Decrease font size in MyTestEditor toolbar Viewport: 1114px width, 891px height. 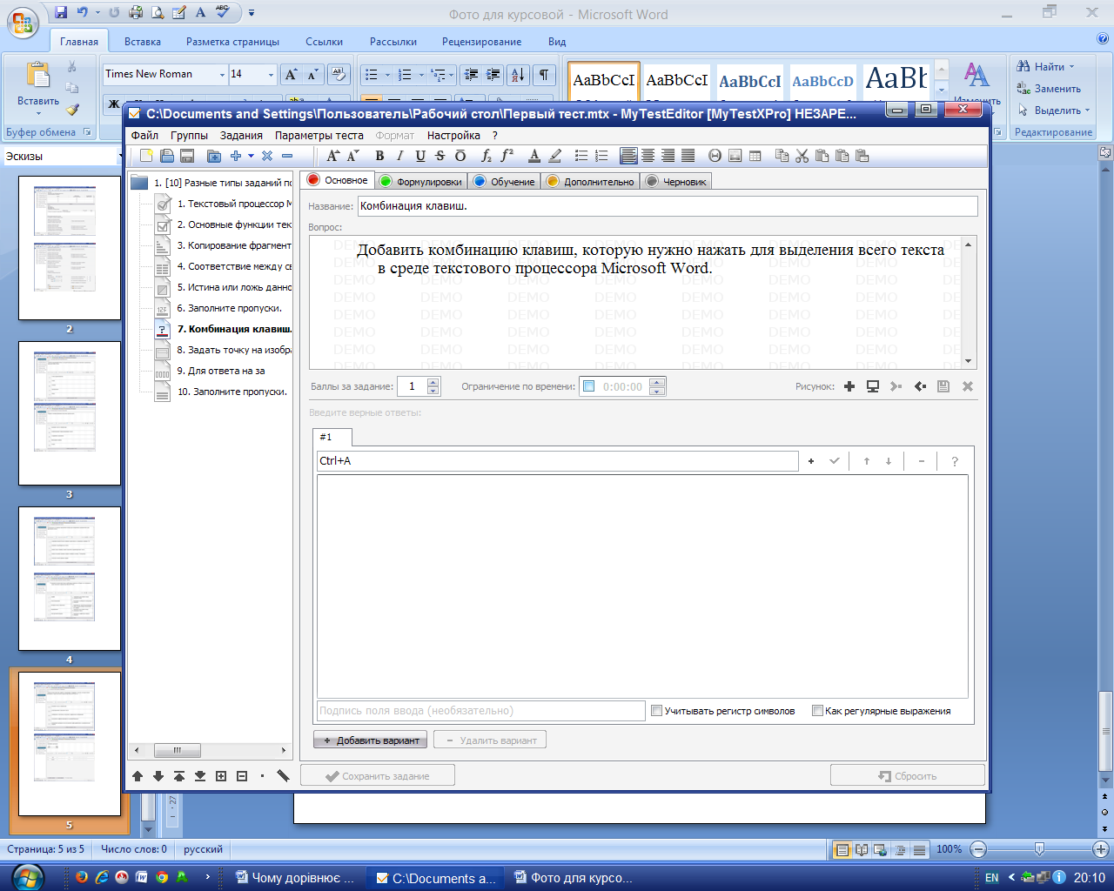[x=352, y=156]
